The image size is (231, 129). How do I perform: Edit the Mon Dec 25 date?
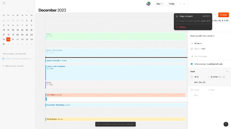point(200,82)
